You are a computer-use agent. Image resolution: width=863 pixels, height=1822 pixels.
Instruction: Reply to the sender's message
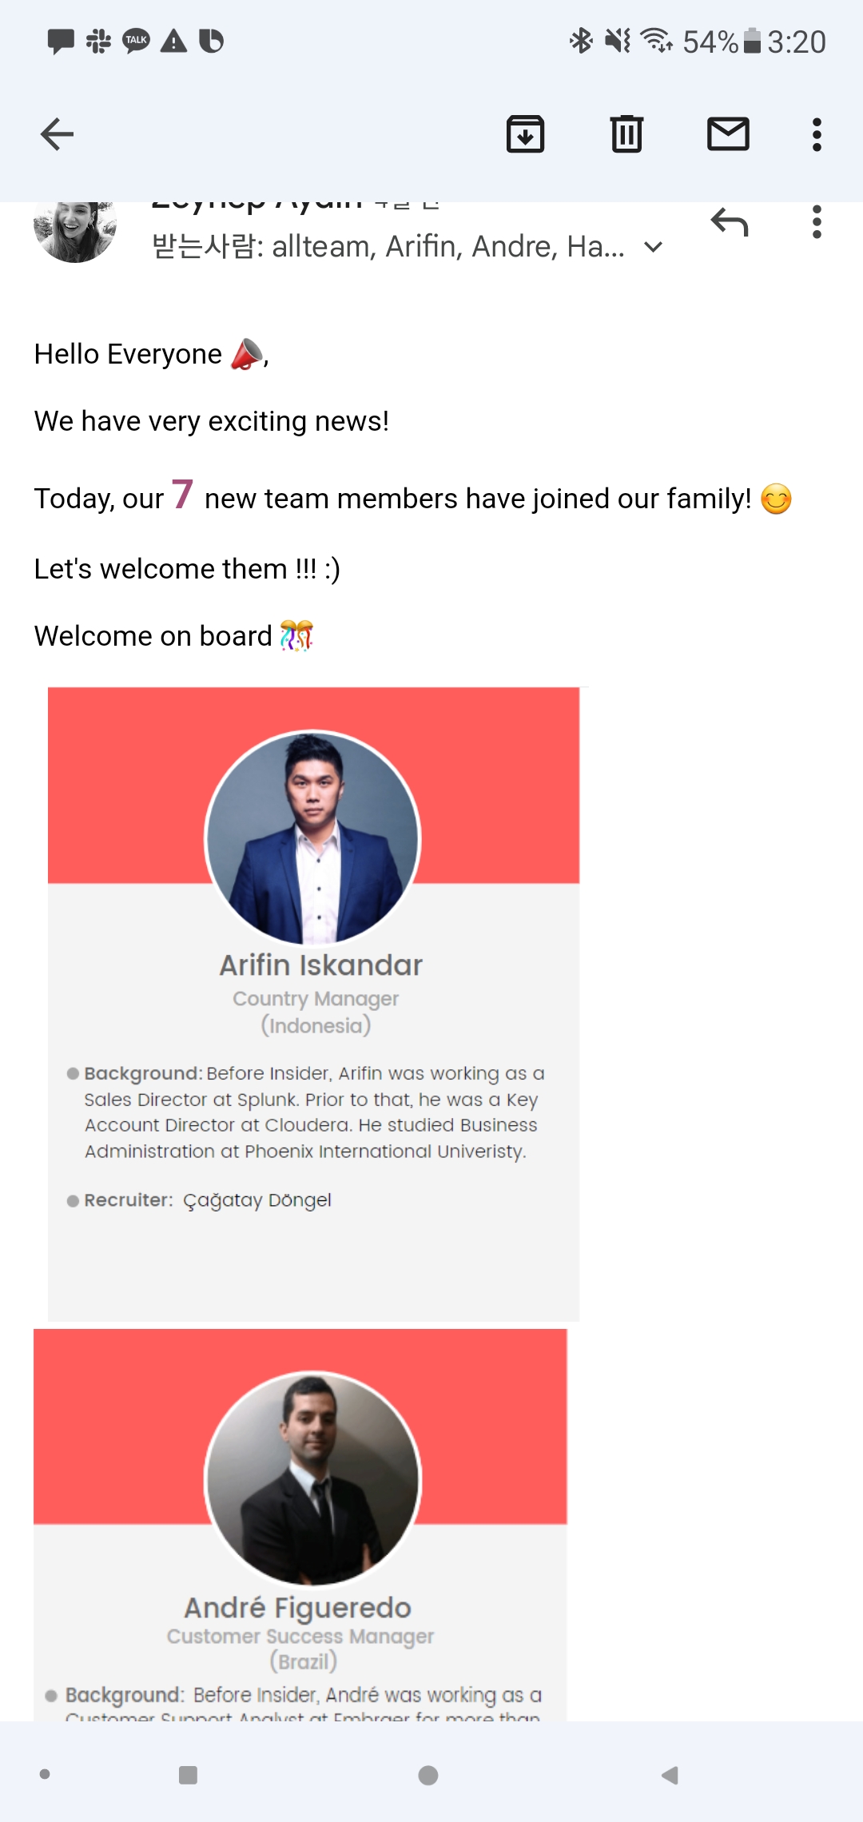730,223
